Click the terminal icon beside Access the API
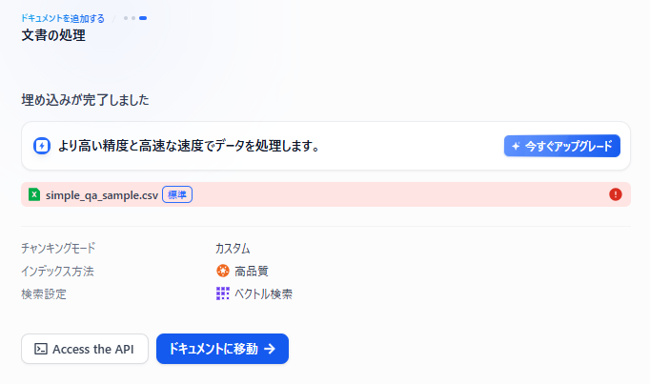The width and height of the screenshot is (650, 384). click(41, 349)
